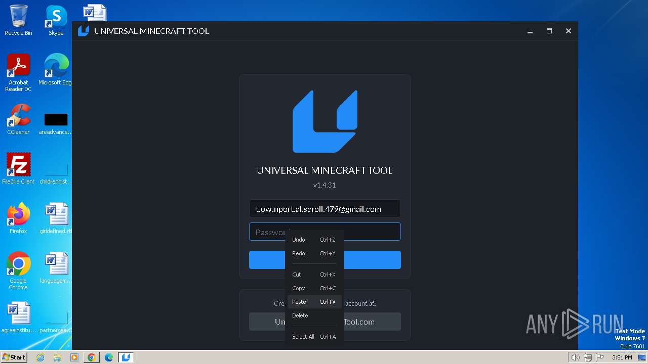The image size is (648, 364).
Task: Click the taskbar clock showing 3:51 PM
Action: pos(622,357)
